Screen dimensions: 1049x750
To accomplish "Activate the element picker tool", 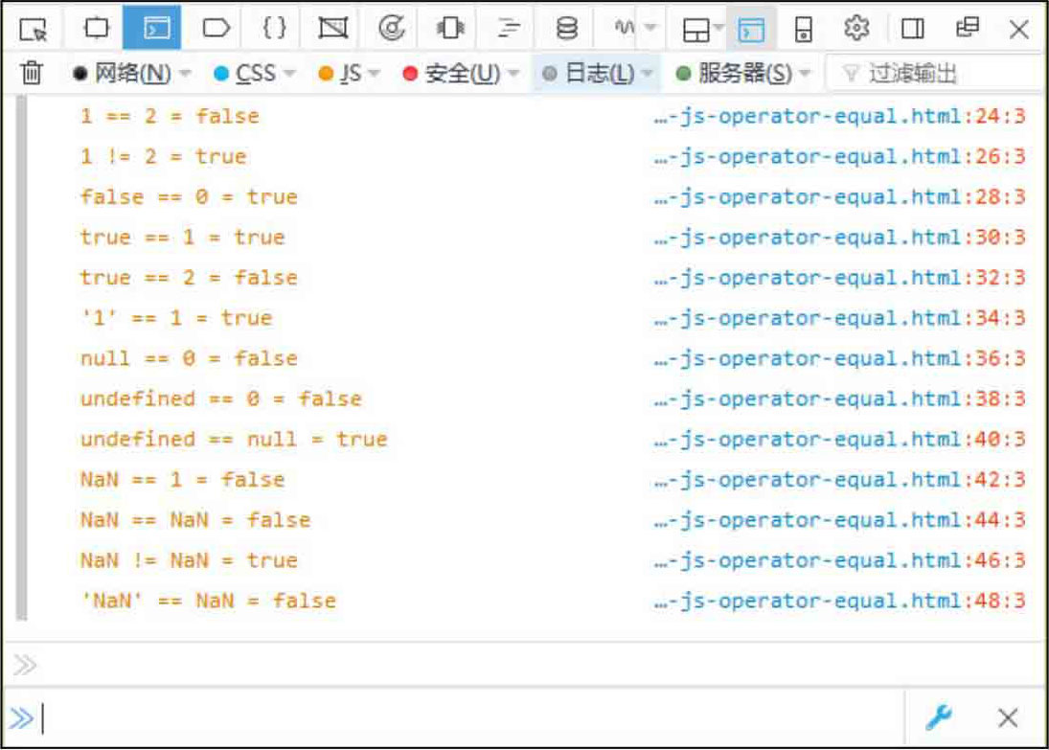I will [34, 29].
